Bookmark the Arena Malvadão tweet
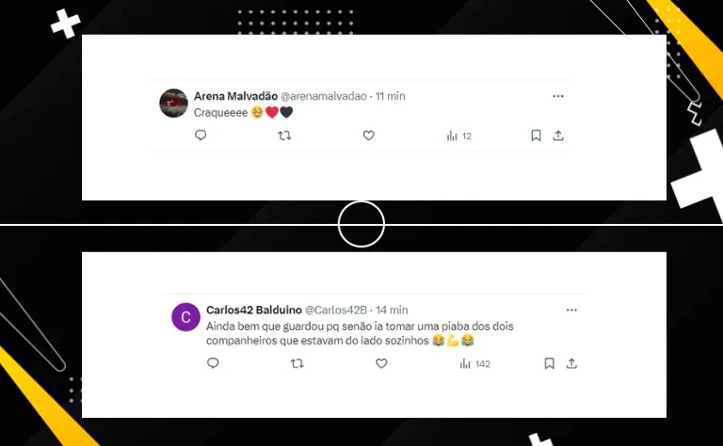Image resolution: width=723 pixels, height=446 pixels. pos(536,135)
